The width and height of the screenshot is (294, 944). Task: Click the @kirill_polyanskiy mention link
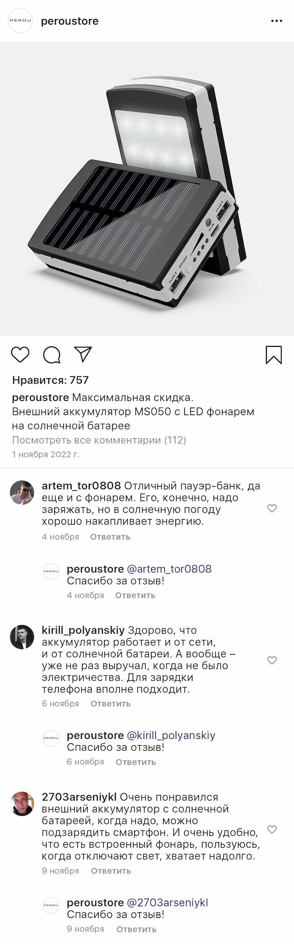click(x=171, y=736)
